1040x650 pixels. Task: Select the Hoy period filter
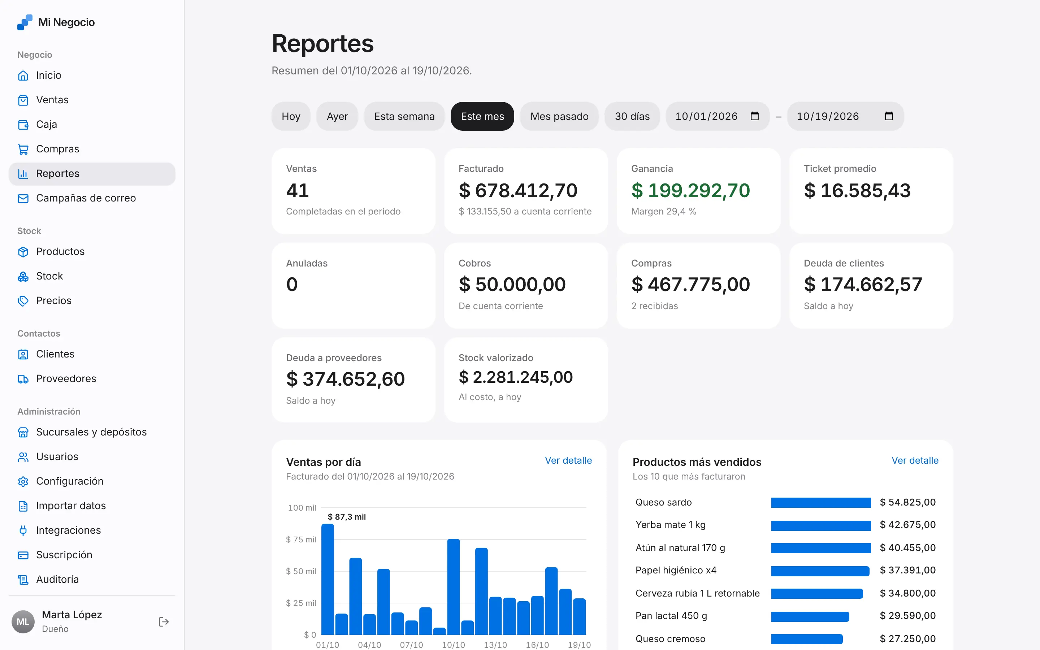291,116
